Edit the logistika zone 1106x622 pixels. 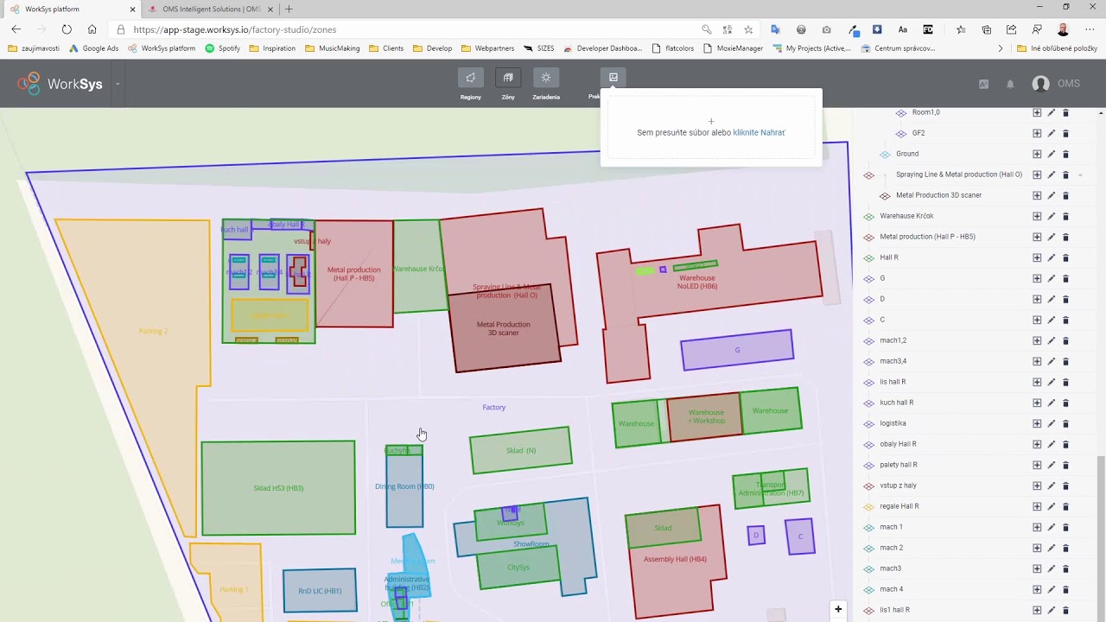pos(1052,423)
